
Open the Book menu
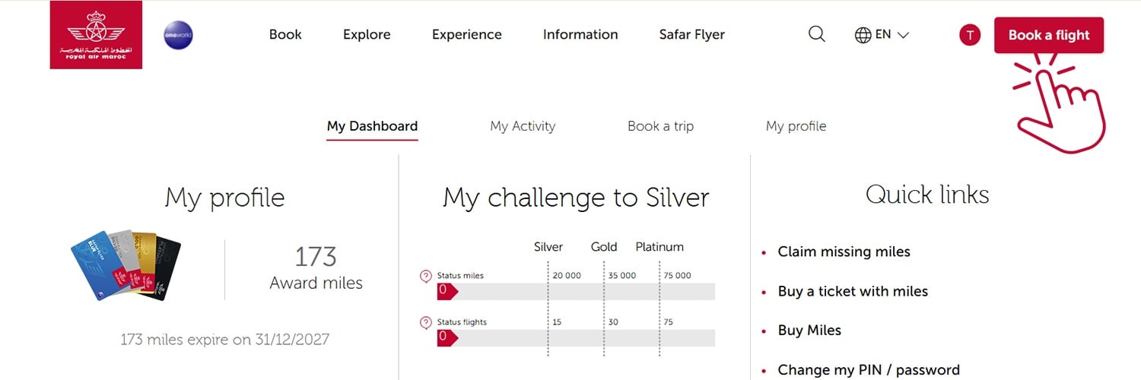tap(285, 35)
